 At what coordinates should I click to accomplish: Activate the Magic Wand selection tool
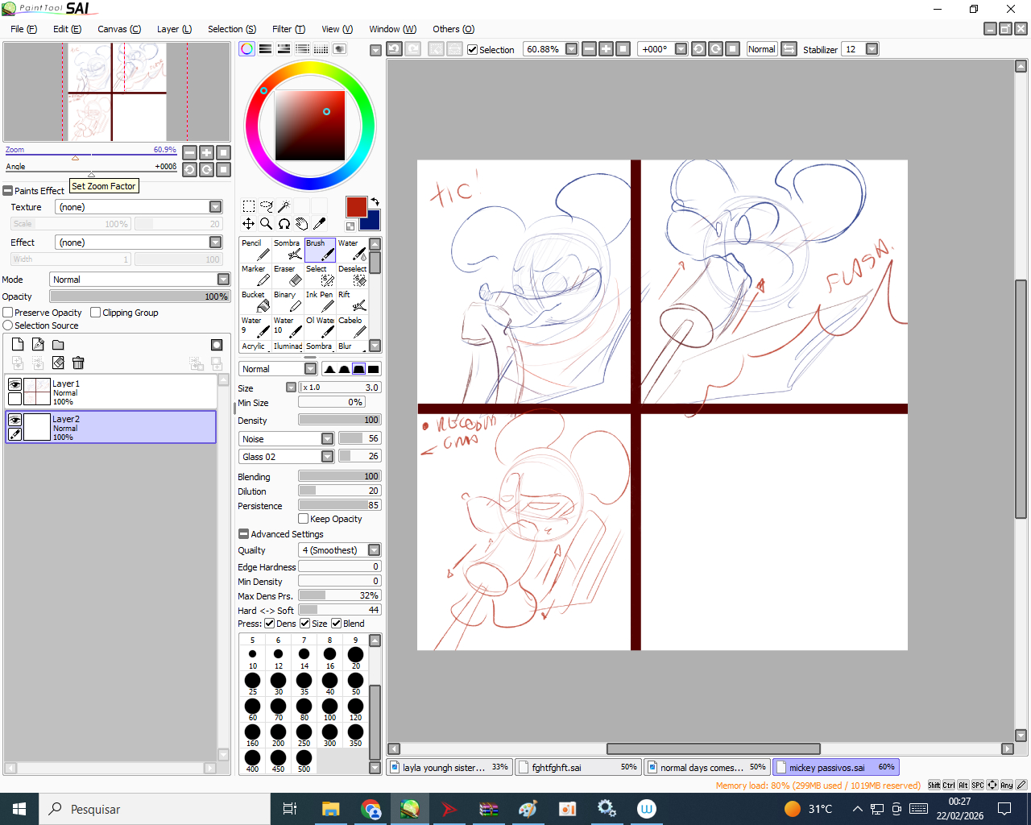click(x=284, y=206)
